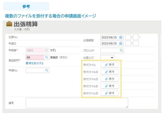Click the briefcase icon beside 出張精算 title

[9, 24]
